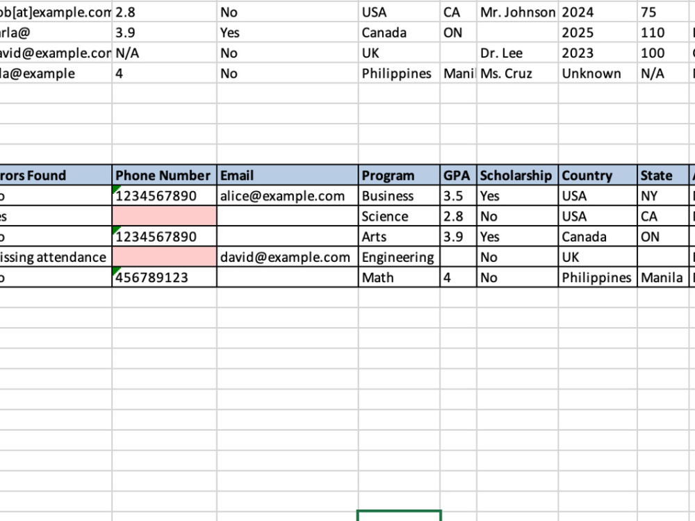Click the value 110 beside 2025

tap(663, 33)
